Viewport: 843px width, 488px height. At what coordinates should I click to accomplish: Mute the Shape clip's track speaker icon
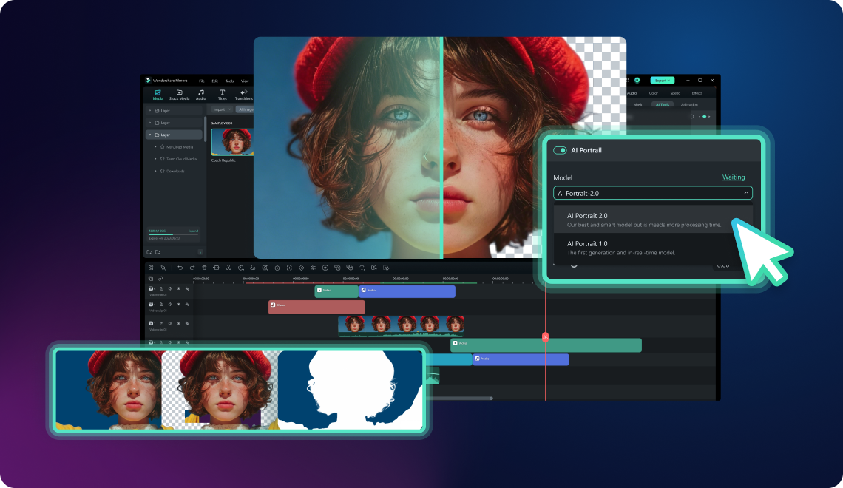click(x=170, y=304)
